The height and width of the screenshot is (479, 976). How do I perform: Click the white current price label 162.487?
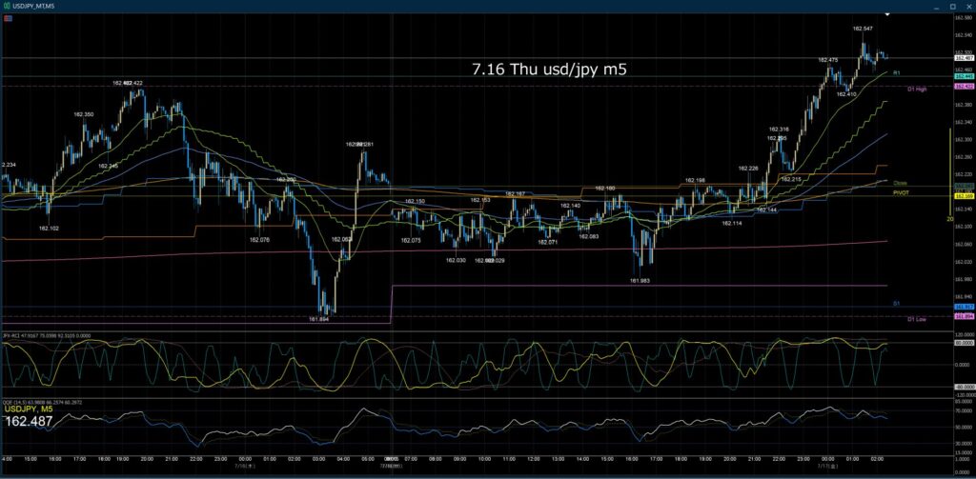[964, 57]
